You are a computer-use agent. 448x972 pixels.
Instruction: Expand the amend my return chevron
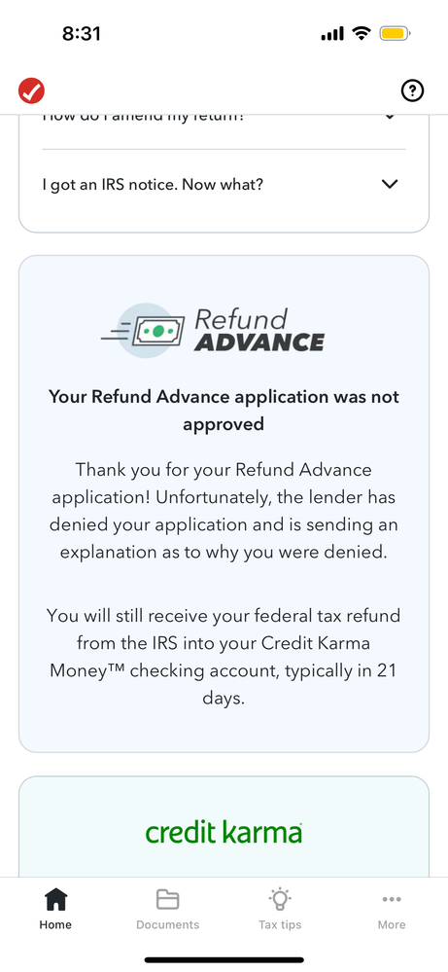point(390,116)
